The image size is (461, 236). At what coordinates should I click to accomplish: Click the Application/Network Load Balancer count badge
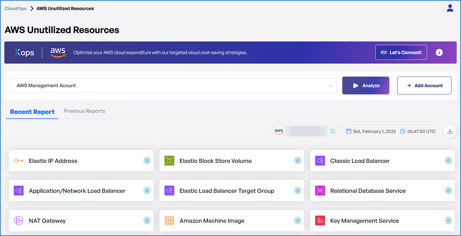(147, 191)
